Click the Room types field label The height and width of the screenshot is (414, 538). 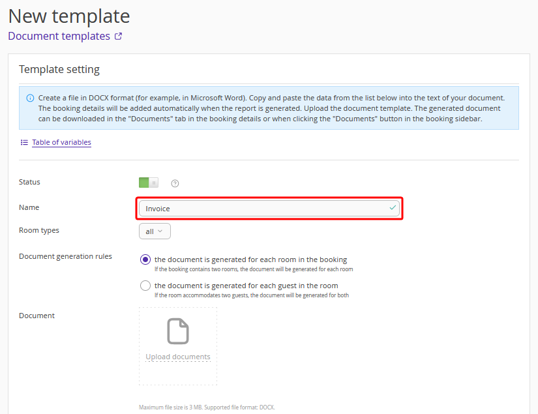click(39, 230)
